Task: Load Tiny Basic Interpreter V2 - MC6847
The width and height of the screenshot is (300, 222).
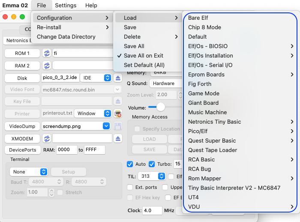Action: pyautogui.click(x=240, y=188)
